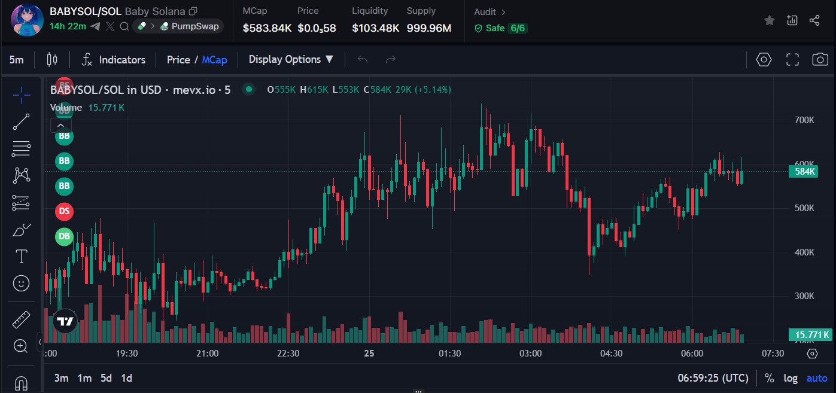Screen dimensions: 836x393
Task: Redo the last chart action
Action: coord(391,59)
